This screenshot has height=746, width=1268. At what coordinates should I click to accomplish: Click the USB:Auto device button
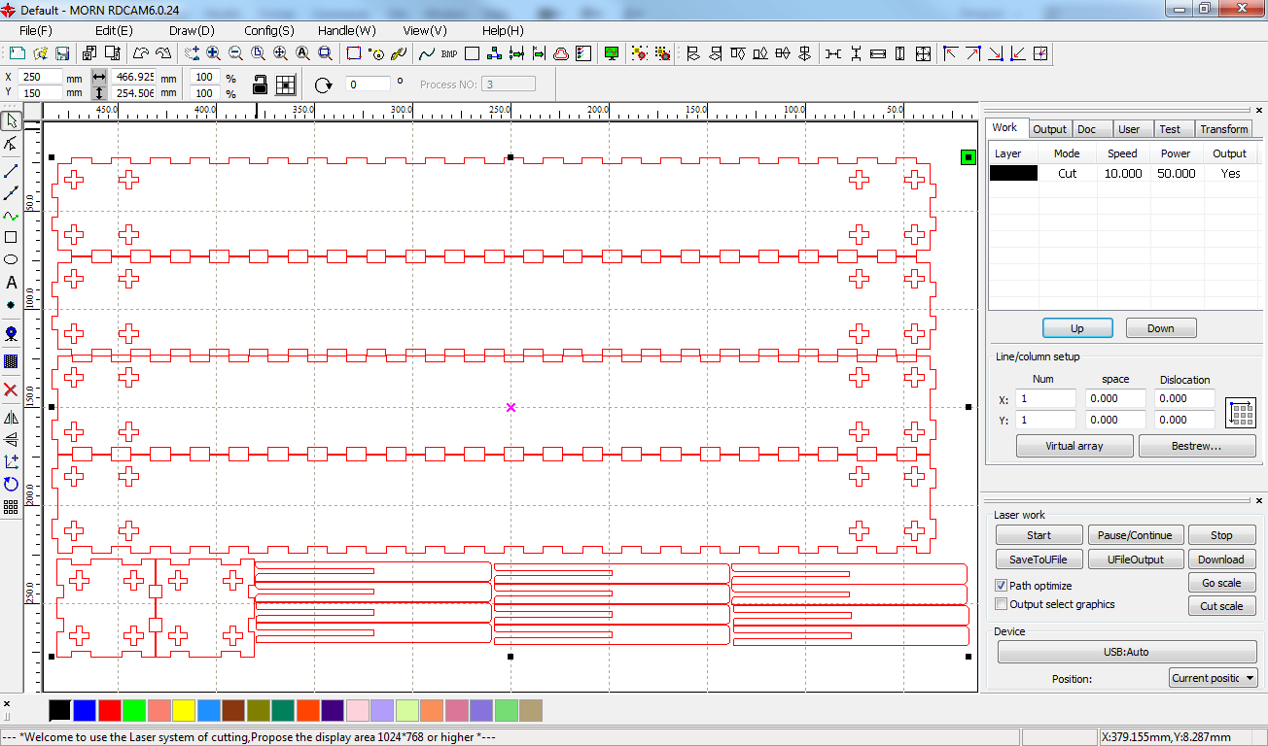coord(1127,652)
